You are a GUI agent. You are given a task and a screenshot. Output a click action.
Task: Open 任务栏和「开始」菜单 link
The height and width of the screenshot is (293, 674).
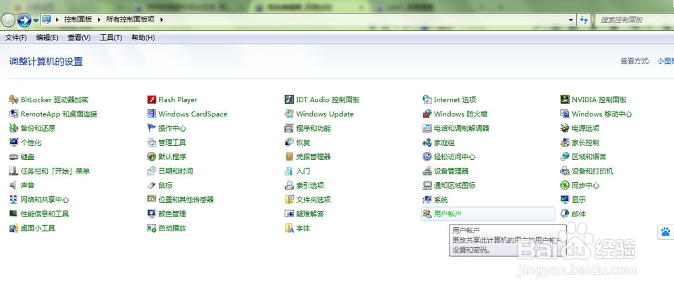[55, 171]
